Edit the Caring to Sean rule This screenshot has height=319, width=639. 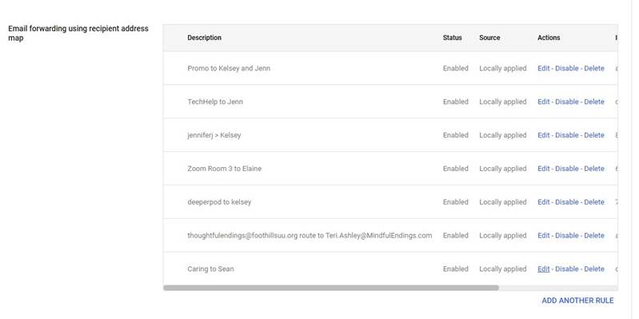click(543, 269)
